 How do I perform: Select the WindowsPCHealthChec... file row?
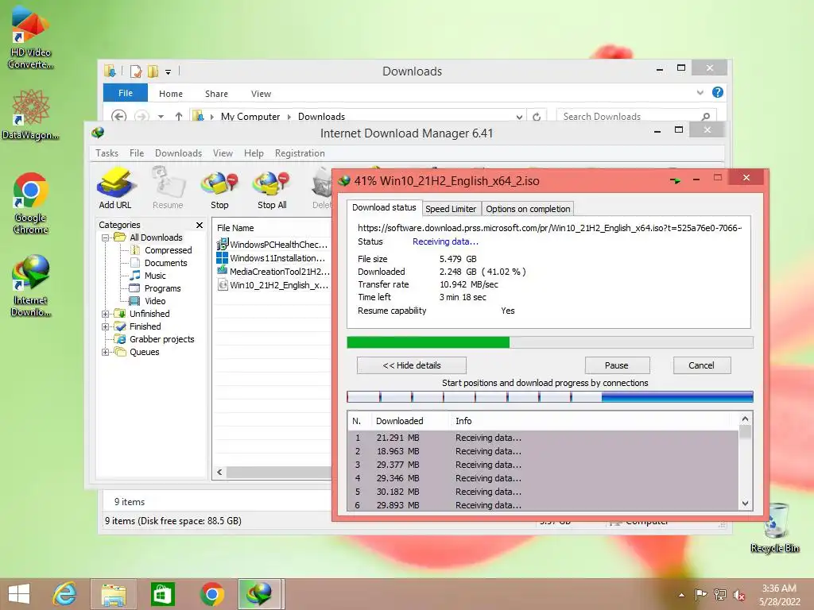[273, 244]
